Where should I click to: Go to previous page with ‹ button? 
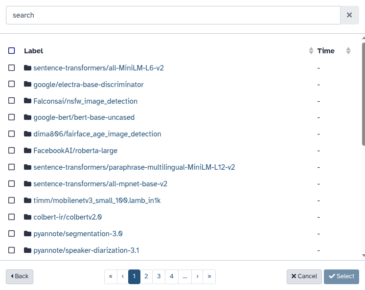[123, 276]
